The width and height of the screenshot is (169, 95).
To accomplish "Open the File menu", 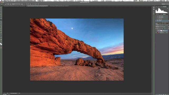I will (x=11, y=1).
